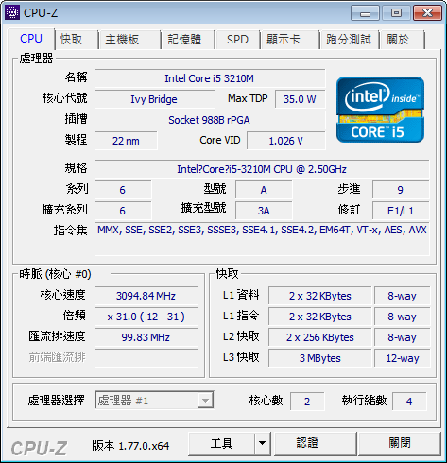Click the 倍頻 value x 31.0 ( 12 - 31 )
447x463 pixels.
coord(146,317)
